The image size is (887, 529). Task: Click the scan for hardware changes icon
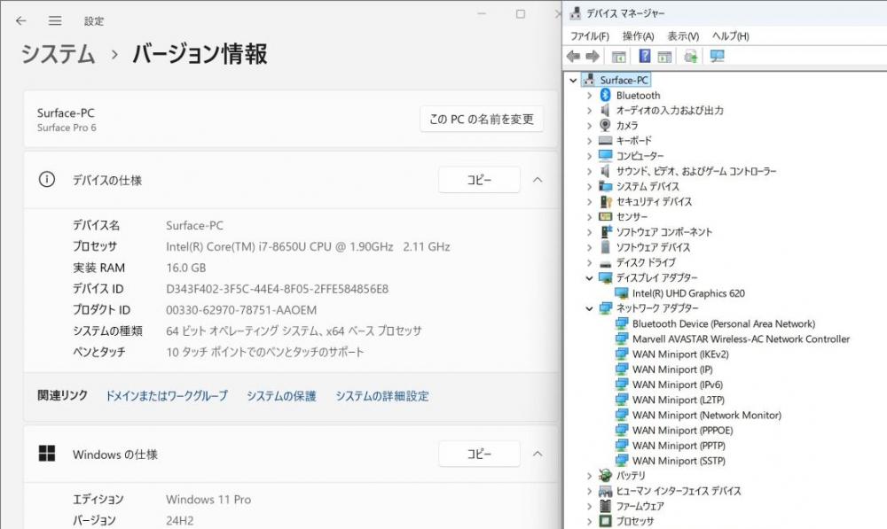click(691, 56)
